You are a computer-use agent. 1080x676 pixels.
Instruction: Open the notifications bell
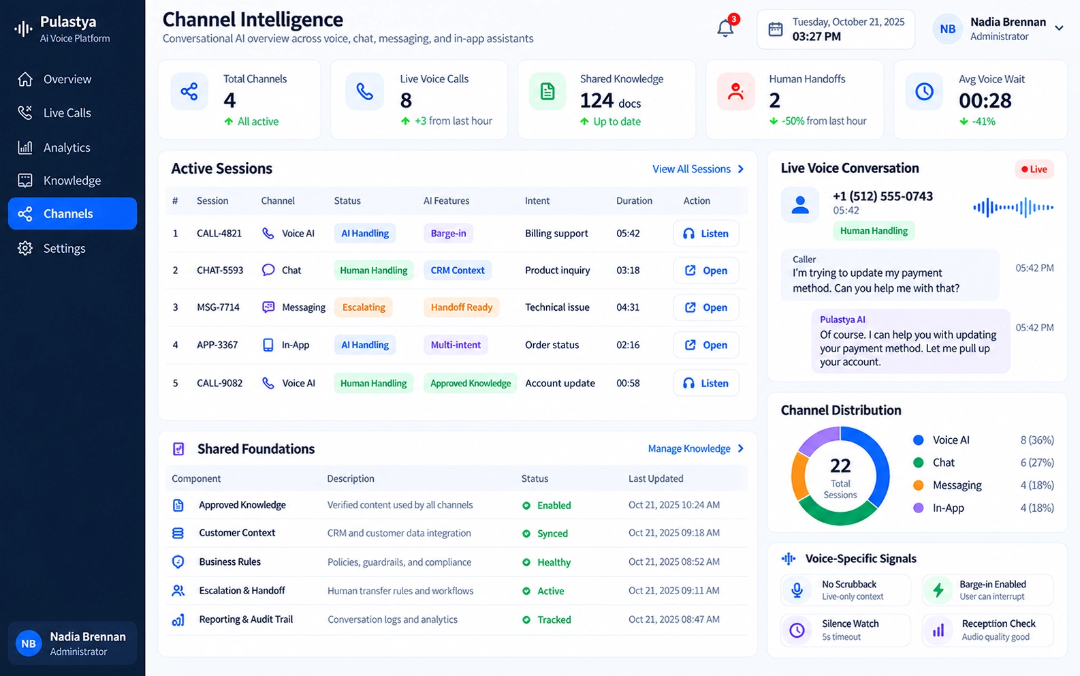725,29
